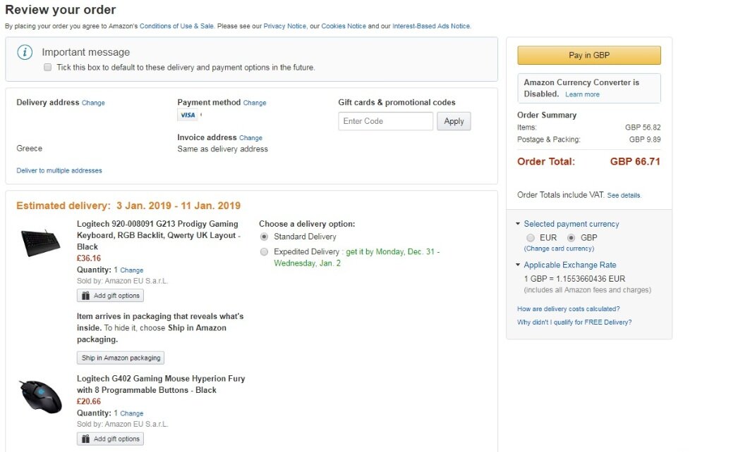Select Expedited Delivery option
750x452 pixels.
[x=264, y=251]
